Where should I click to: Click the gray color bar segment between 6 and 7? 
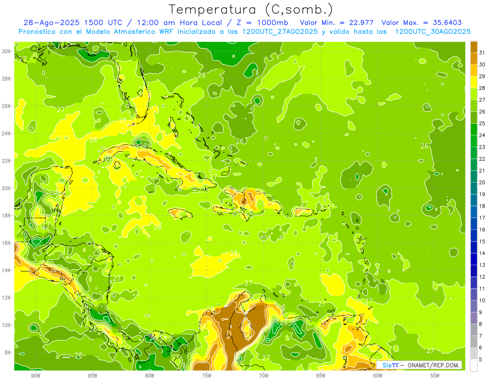pyautogui.click(x=474, y=342)
